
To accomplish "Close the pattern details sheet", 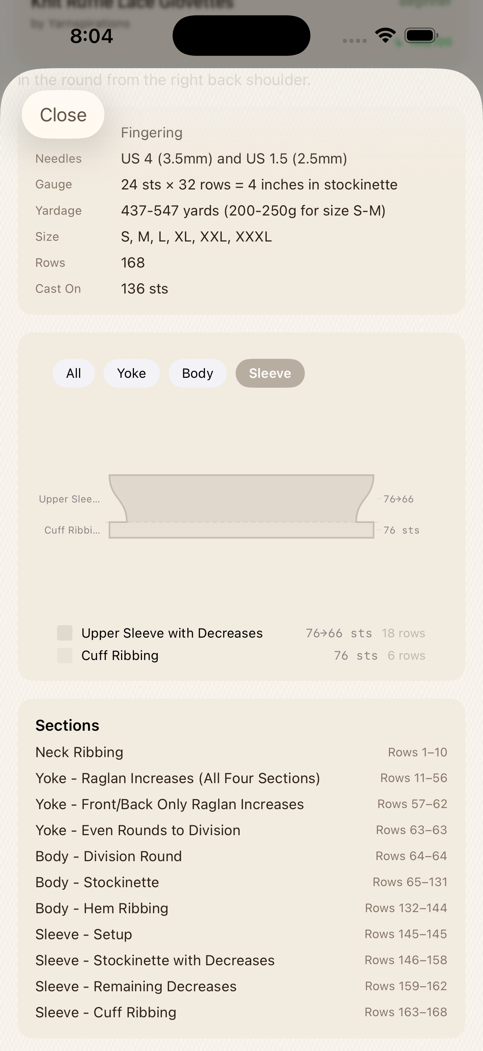I will pos(63,115).
